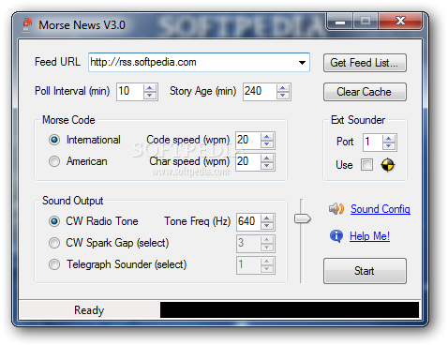This screenshot has height=346, width=448.
Task: Click the Ext Sounder test target icon
Action: click(x=387, y=165)
